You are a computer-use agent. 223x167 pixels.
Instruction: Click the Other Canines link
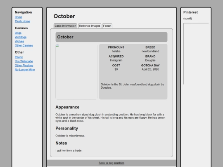point(24,46)
